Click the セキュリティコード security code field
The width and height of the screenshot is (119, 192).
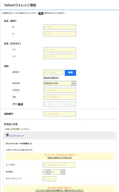click(x=49, y=179)
